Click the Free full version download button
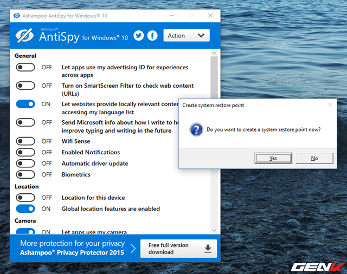The image size is (347, 274). [x=178, y=249]
